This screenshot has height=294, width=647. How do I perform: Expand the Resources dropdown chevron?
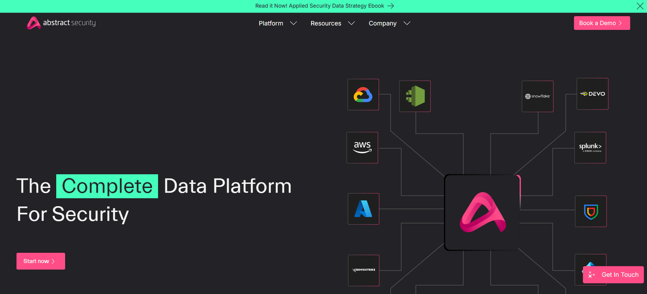[x=351, y=23]
